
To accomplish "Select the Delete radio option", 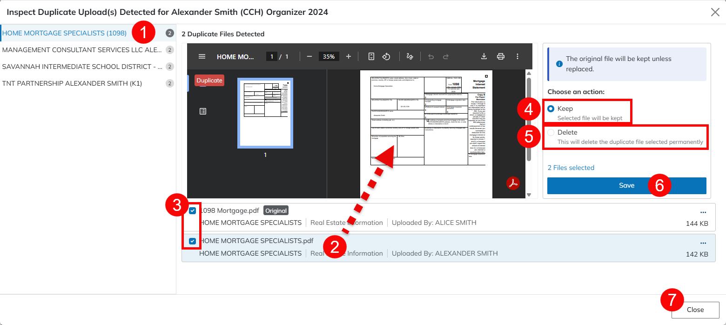I will [551, 133].
